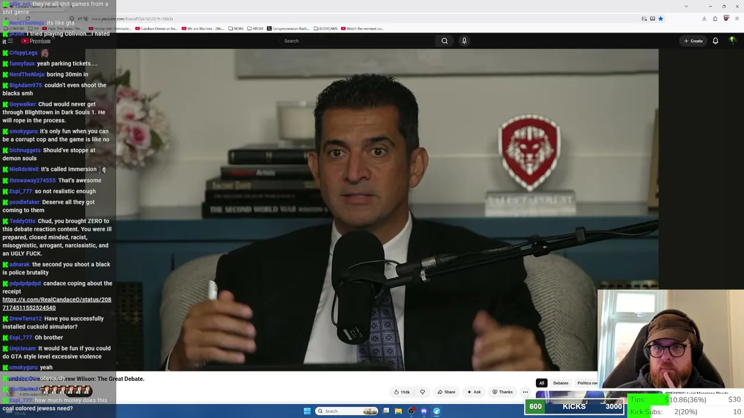Viewport: 744px width, 418px height.
Task: Open tab list dropdown in browser title bar
Action: pyautogui.click(x=686, y=6)
